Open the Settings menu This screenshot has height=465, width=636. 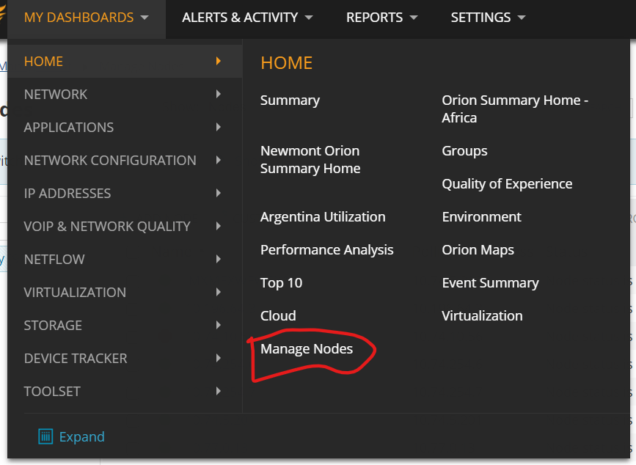click(488, 18)
